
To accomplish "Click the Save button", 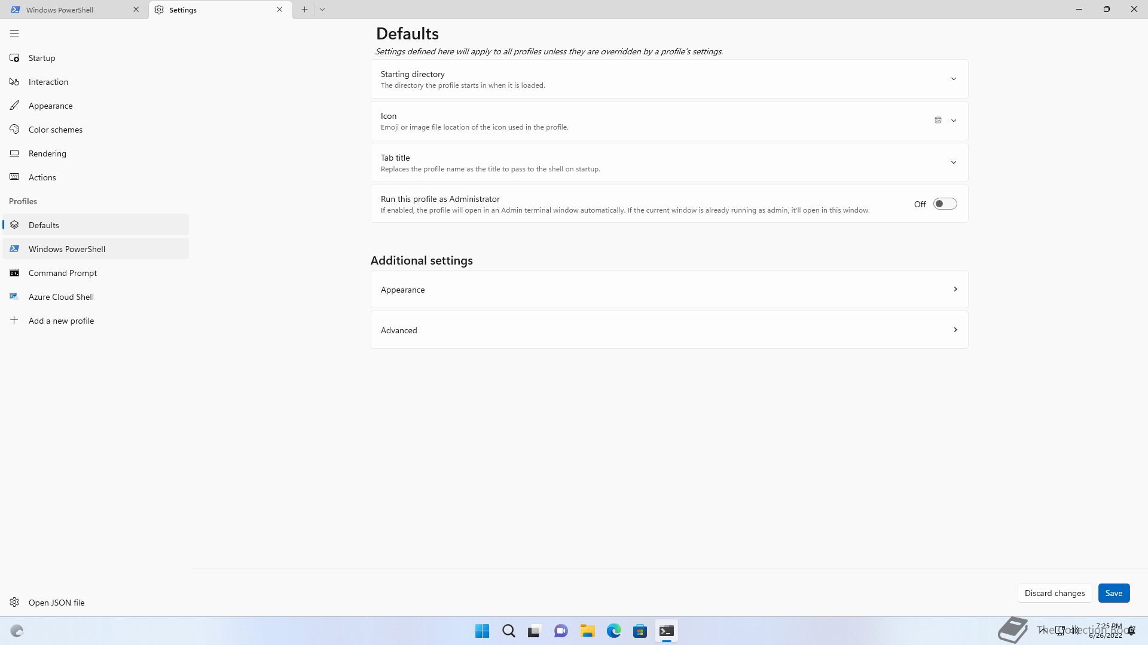I will tap(1113, 593).
